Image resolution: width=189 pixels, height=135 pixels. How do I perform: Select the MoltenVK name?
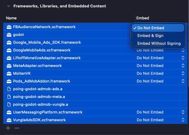coord(22,73)
